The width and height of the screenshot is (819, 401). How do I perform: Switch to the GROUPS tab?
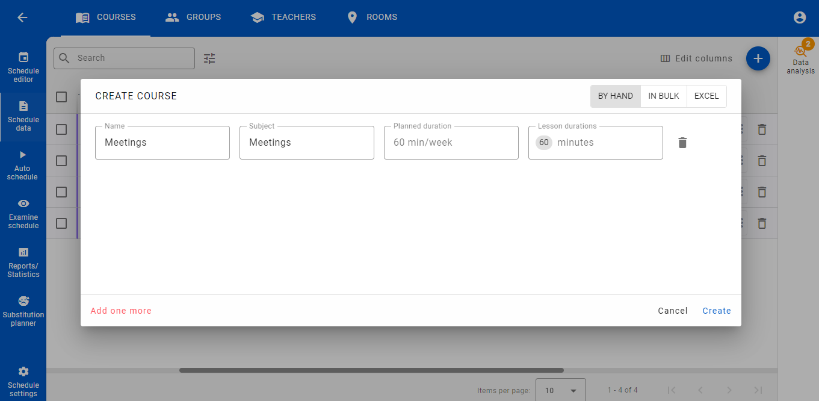click(x=193, y=17)
